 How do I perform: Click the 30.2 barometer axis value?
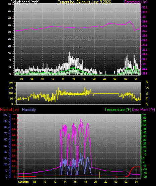pyautogui.click(x=145, y=7)
